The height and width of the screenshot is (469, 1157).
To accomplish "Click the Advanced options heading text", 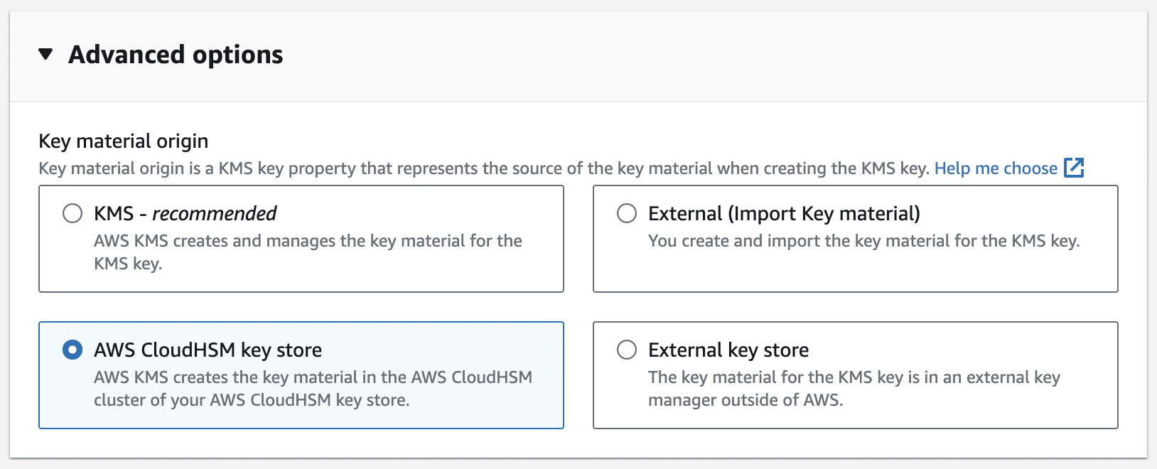I will coord(176,55).
